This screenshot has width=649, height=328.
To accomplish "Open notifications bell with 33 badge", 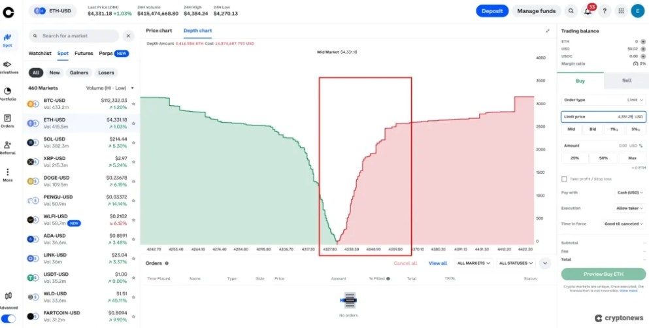I will [x=588, y=11].
